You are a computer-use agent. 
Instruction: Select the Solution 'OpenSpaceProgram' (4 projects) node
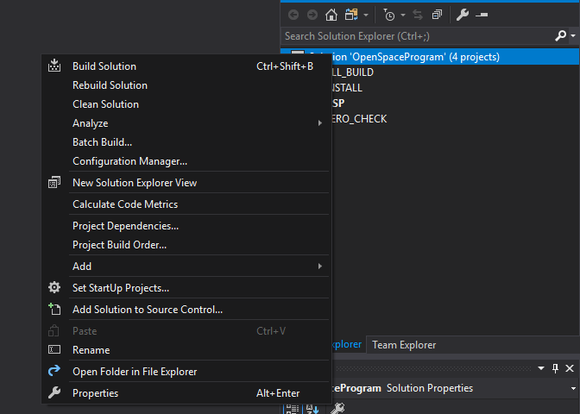click(x=430, y=57)
